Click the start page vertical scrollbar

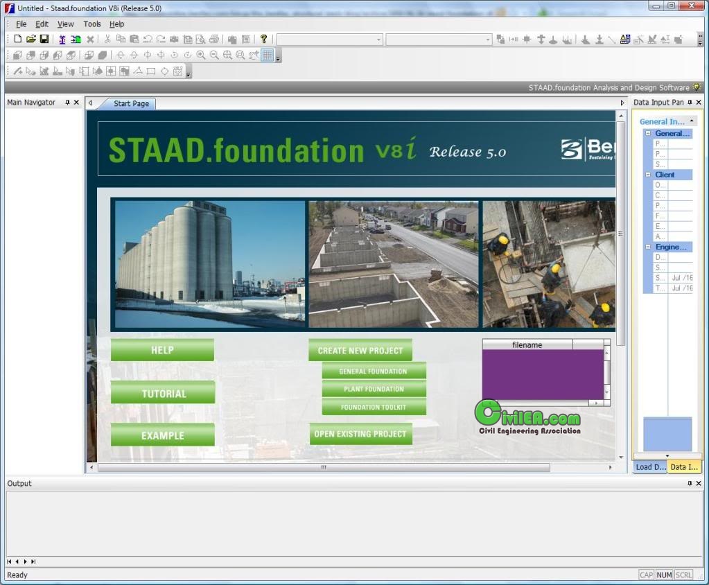coord(620,234)
